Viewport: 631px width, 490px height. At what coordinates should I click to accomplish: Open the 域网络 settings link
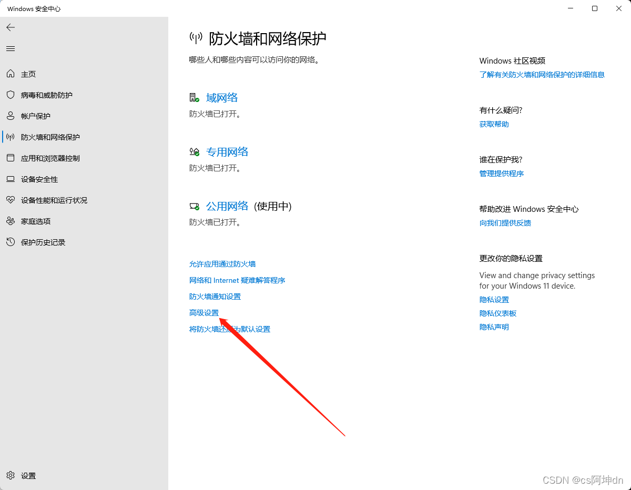(222, 98)
